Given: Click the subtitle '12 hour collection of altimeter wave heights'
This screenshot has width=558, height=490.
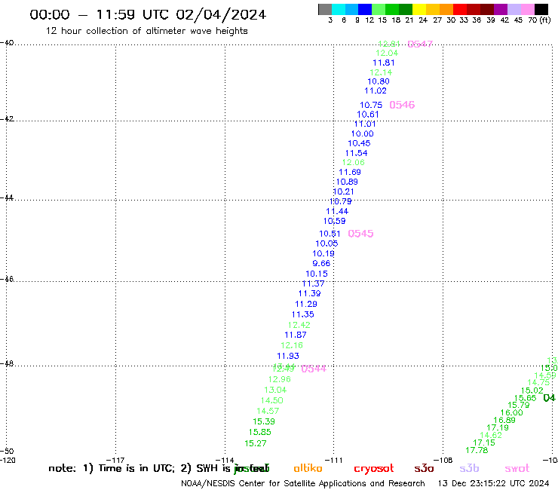Looking at the screenshot, I should pyautogui.click(x=146, y=31).
